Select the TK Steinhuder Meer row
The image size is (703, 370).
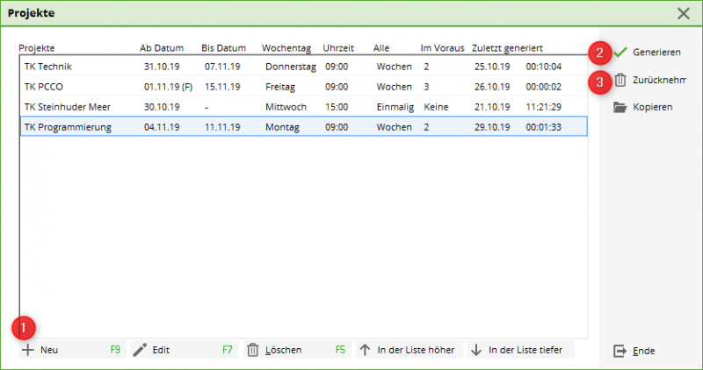coord(303,107)
